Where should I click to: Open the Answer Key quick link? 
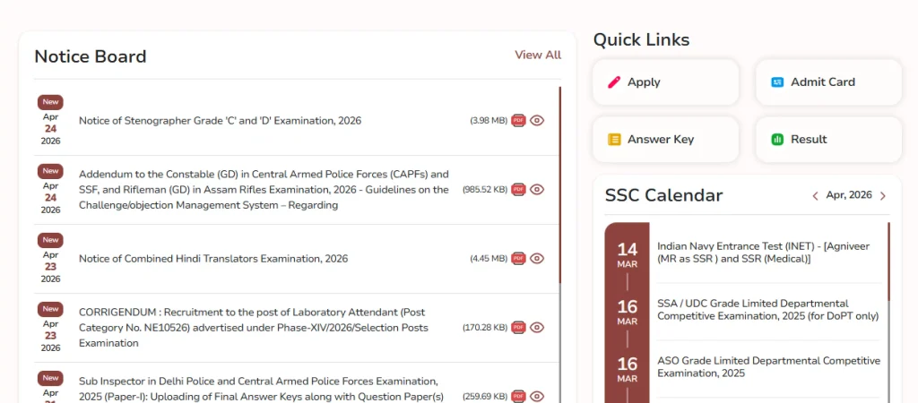[x=666, y=140]
